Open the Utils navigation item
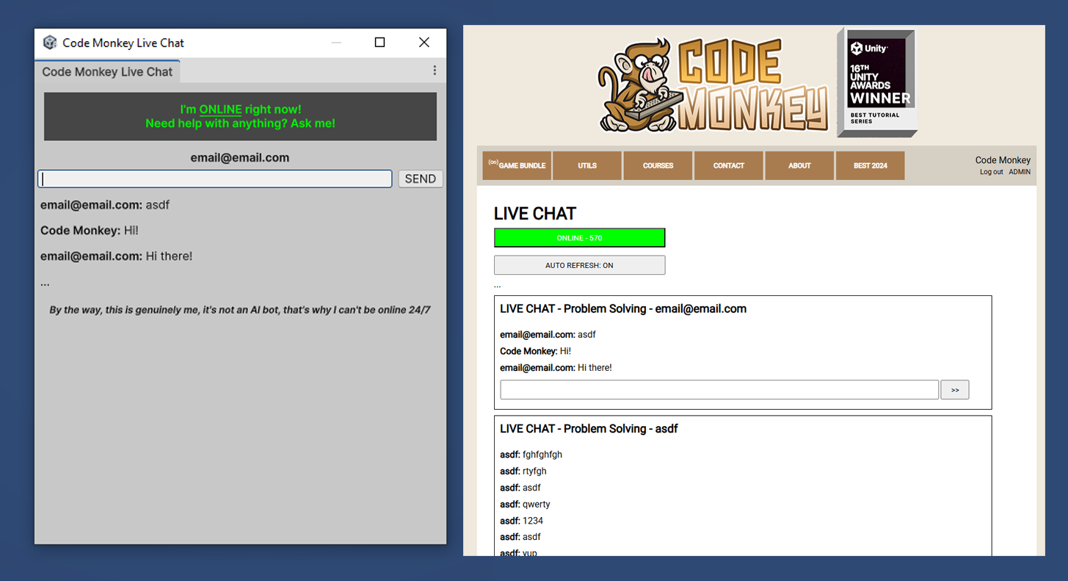Viewport: 1068px width, 581px height. (587, 166)
